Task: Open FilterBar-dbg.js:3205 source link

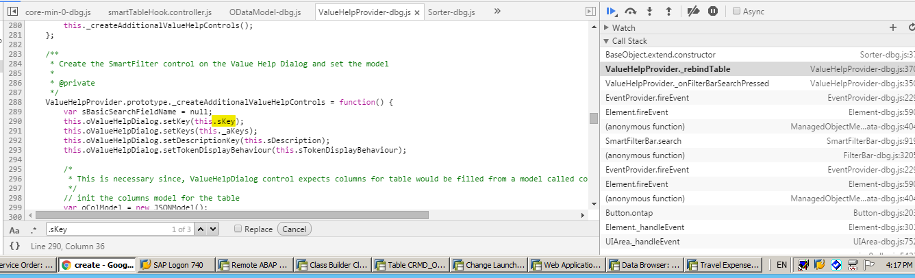Action: pos(879,155)
